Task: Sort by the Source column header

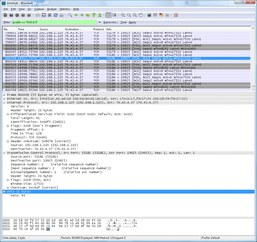Action: click(x=51, y=29)
